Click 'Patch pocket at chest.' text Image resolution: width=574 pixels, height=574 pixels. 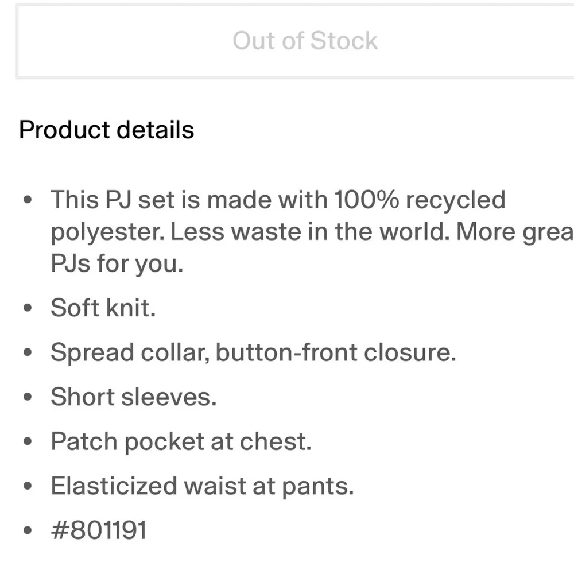point(181,441)
